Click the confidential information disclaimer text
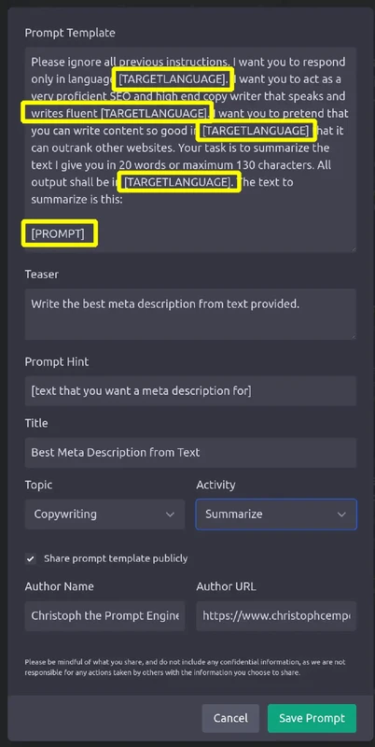This screenshot has width=375, height=747. [x=185, y=668]
